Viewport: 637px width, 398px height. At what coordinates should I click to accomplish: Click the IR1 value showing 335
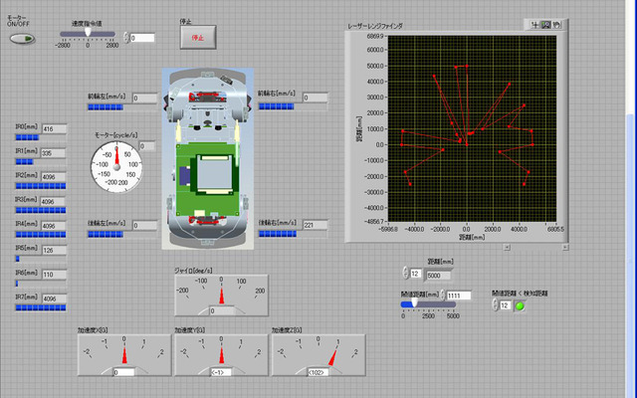tap(53, 153)
